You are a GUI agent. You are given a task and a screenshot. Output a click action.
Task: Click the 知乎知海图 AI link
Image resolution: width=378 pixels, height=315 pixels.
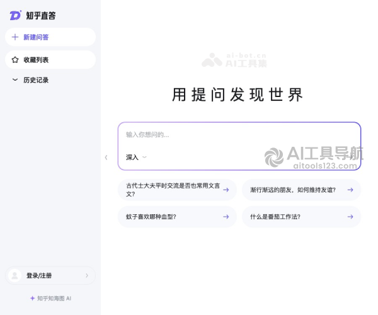click(x=50, y=299)
